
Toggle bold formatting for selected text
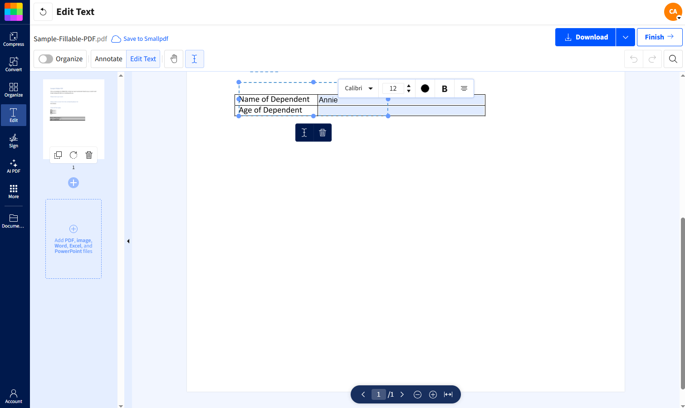tap(444, 88)
